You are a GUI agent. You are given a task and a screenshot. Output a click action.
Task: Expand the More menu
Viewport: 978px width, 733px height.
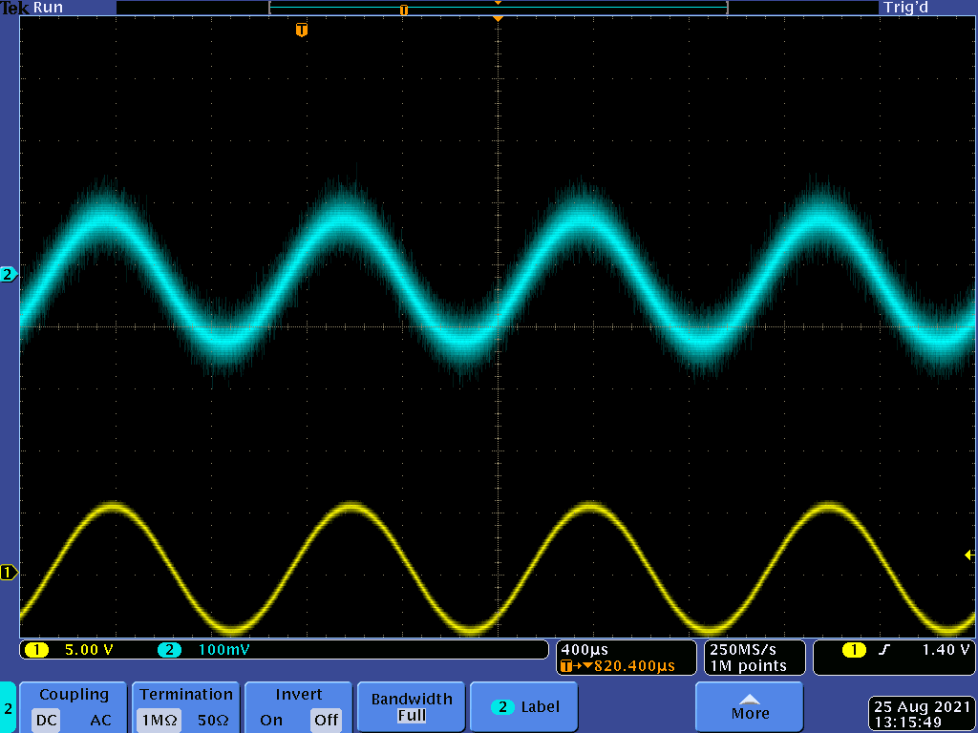click(750, 707)
